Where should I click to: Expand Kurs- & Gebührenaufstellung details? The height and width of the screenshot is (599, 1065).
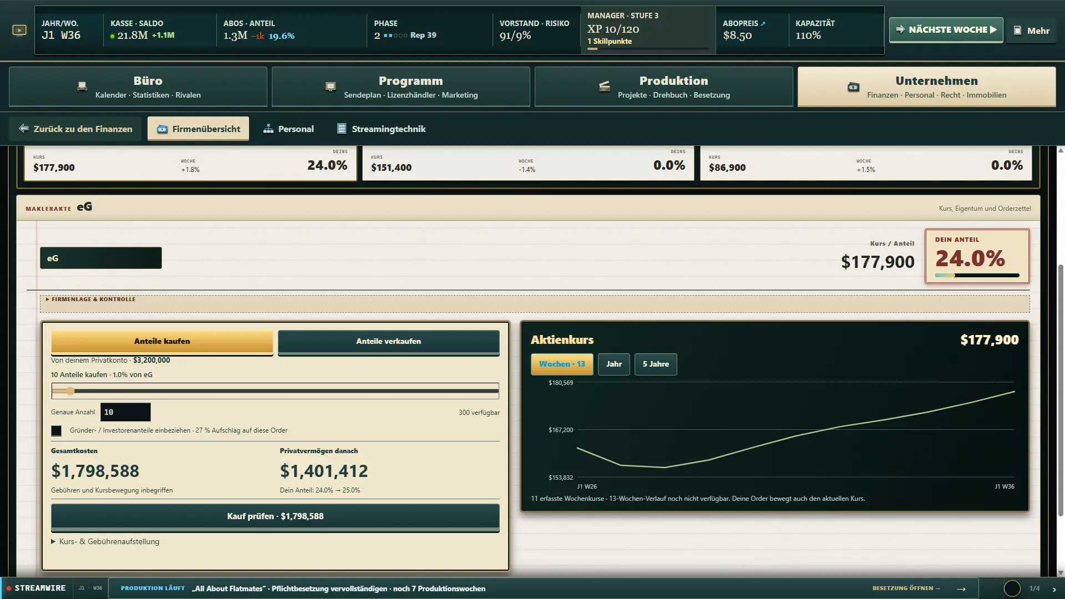coord(105,541)
